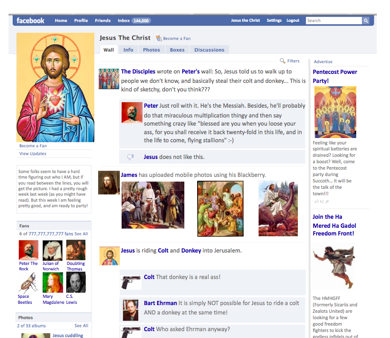The image size is (390, 338).
Task: Open Settings in the top bar
Action: [x=274, y=21]
